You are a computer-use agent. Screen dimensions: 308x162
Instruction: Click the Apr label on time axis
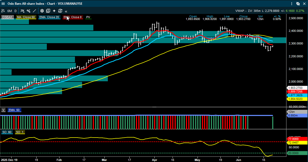coord(155,160)
